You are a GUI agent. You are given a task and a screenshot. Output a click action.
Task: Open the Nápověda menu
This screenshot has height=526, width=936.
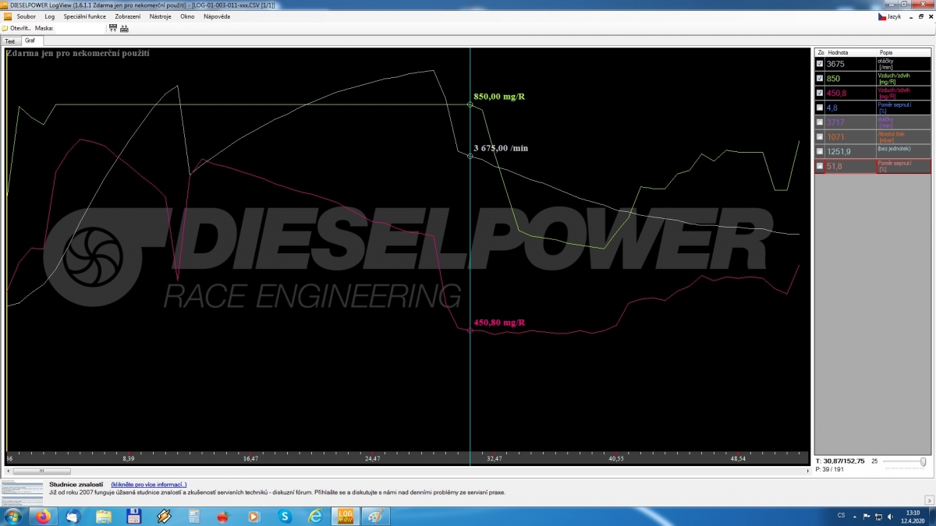217,16
